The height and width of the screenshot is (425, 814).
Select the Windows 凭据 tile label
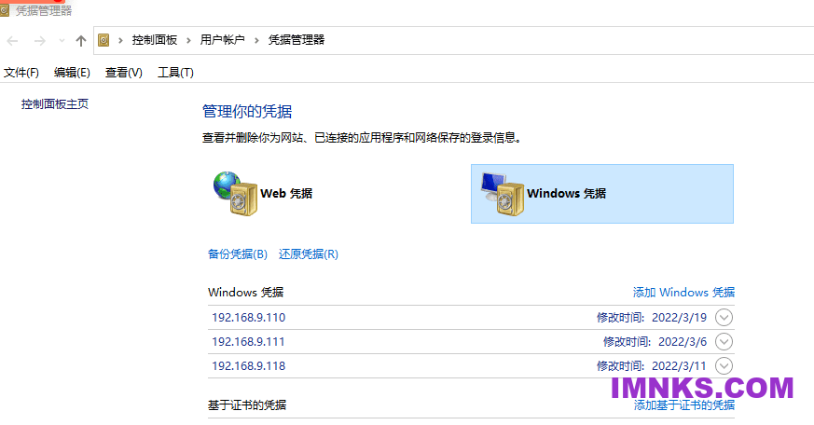(566, 194)
